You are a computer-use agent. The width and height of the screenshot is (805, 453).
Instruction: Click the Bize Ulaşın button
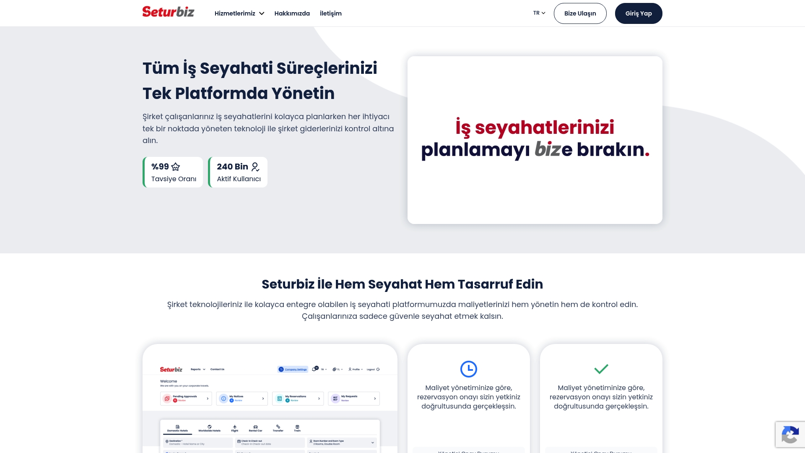point(580,13)
